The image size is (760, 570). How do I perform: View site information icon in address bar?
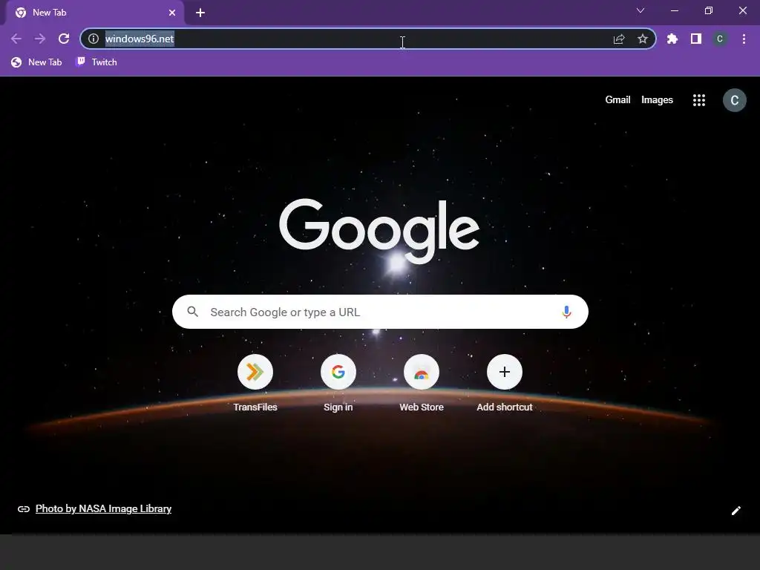94,39
